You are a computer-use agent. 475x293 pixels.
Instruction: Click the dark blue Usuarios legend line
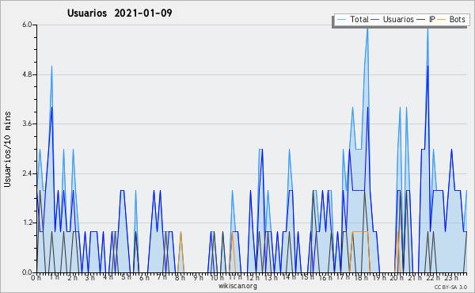(x=375, y=20)
